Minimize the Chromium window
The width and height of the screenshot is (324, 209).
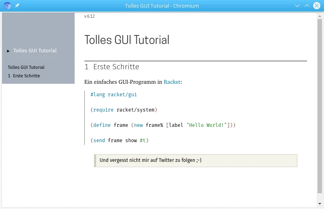pos(297,6)
